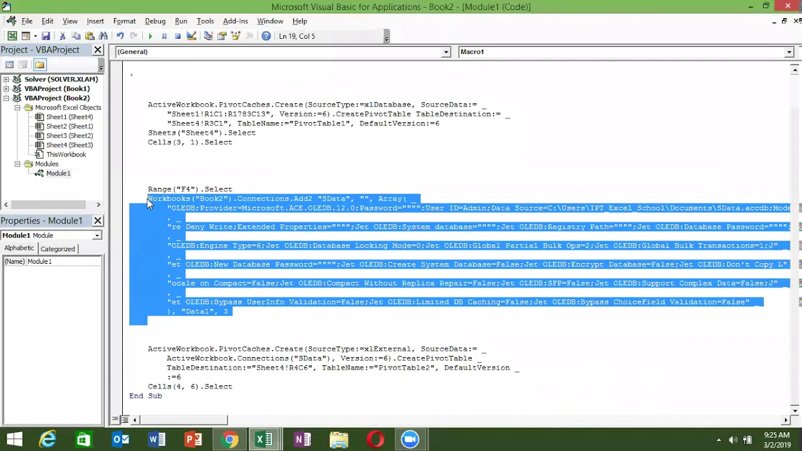Open the Windows Start button

click(x=14, y=440)
